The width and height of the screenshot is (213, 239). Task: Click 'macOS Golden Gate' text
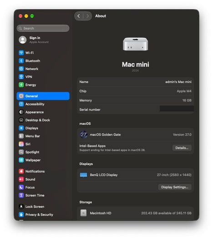pyautogui.click(x=105, y=135)
